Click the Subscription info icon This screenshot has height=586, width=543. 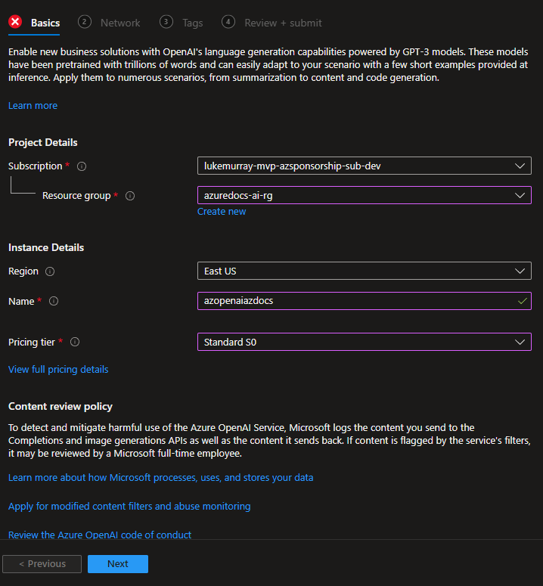tap(82, 166)
